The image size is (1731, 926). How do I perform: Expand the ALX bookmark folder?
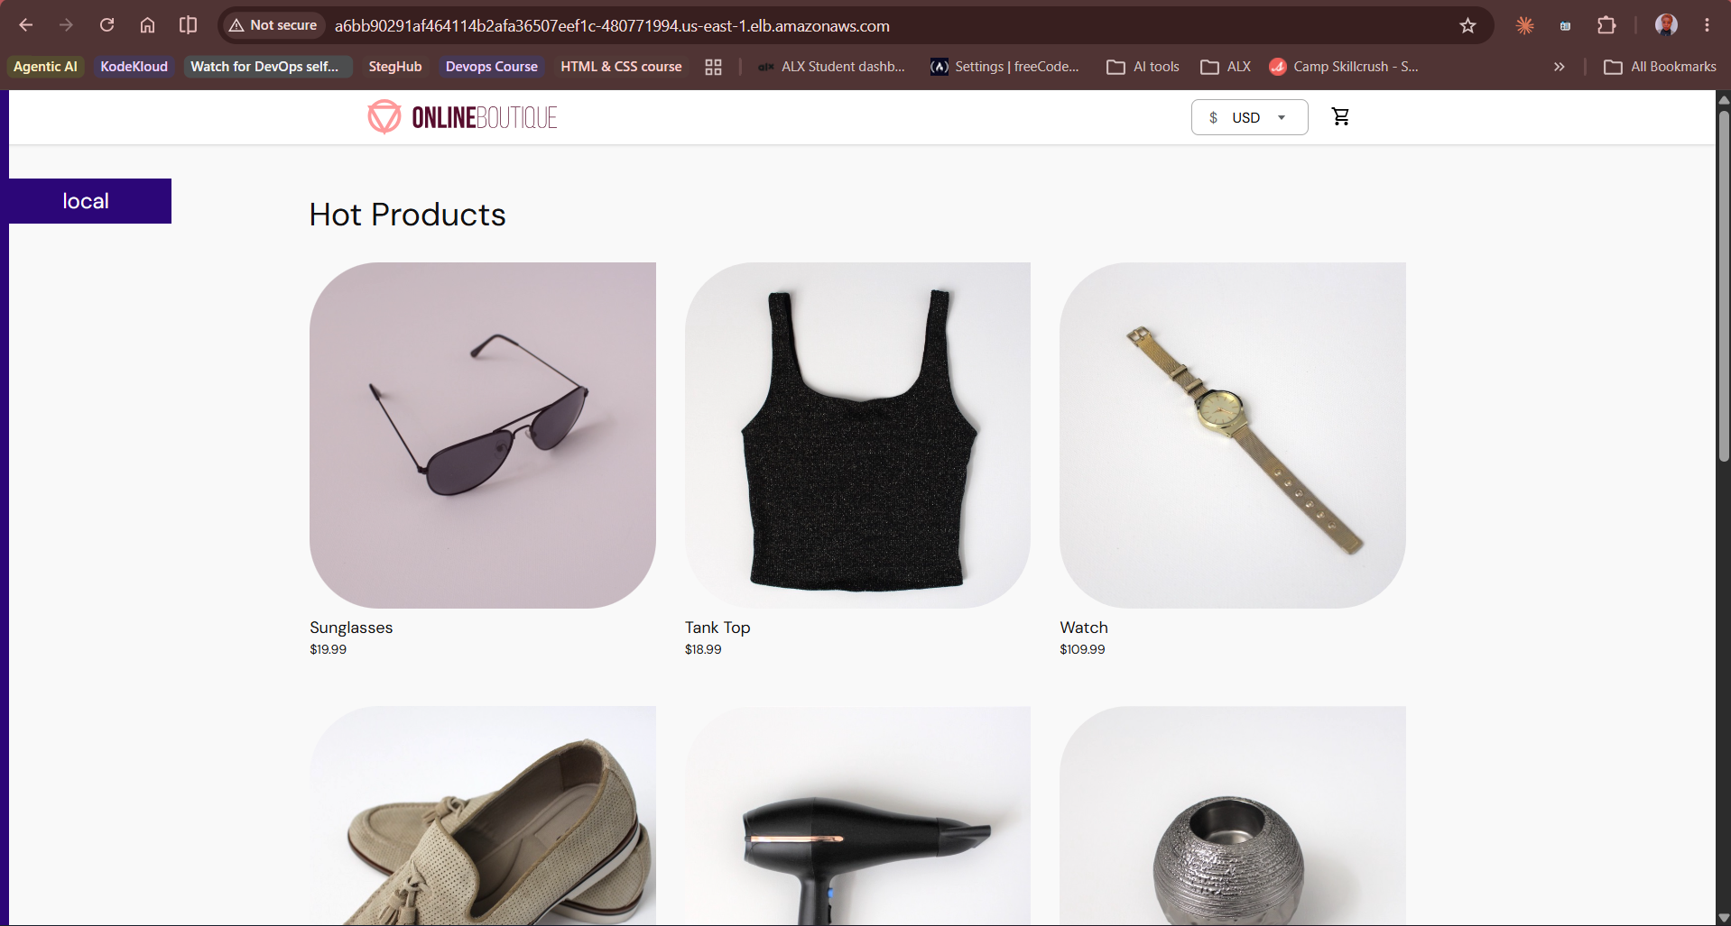tap(1226, 67)
